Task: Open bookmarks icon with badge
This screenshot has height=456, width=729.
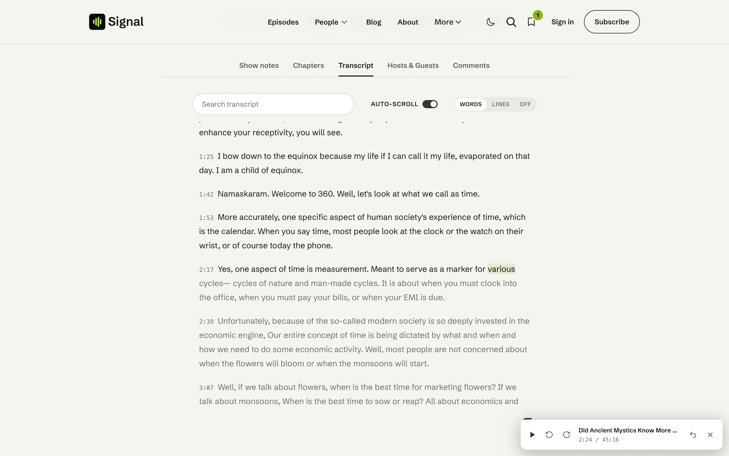Action: [x=532, y=22]
